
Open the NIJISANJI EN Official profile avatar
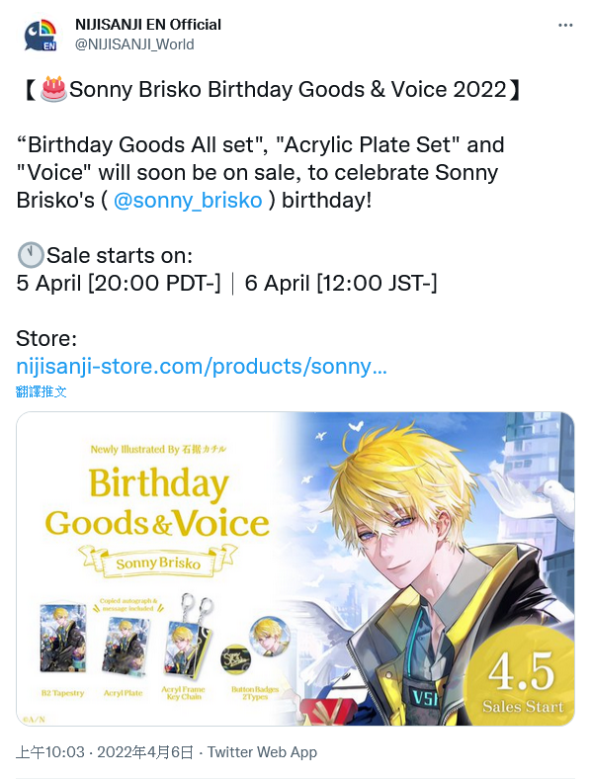pos(41,35)
